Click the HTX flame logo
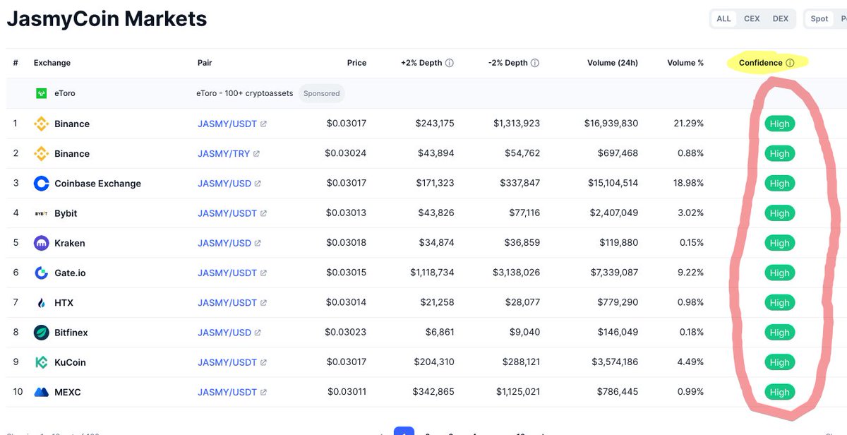This screenshot has width=847, height=435. (42, 302)
